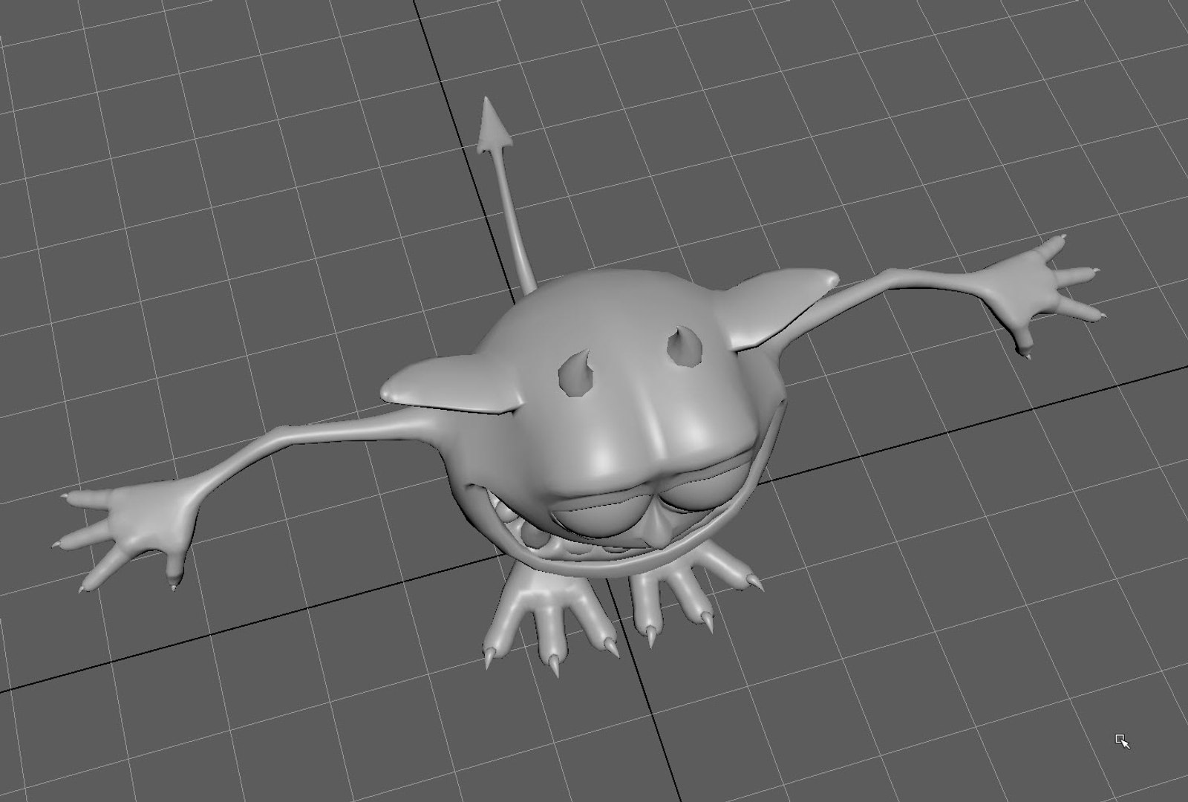1188x802 pixels.
Task: Click the arrow-shaped tip of the tail
Action: tap(493, 125)
